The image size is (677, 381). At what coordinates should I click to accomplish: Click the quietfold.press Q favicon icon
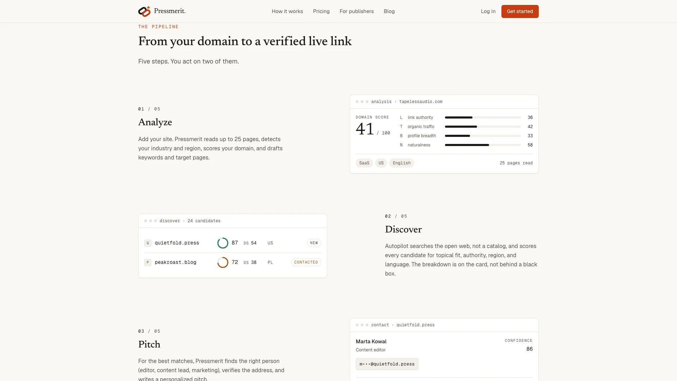coord(148,243)
